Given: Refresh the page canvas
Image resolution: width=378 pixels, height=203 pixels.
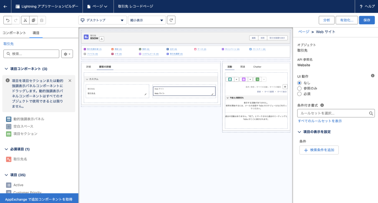Looking at the screenshot, I should pyautogui.click(x=171, y=20).
